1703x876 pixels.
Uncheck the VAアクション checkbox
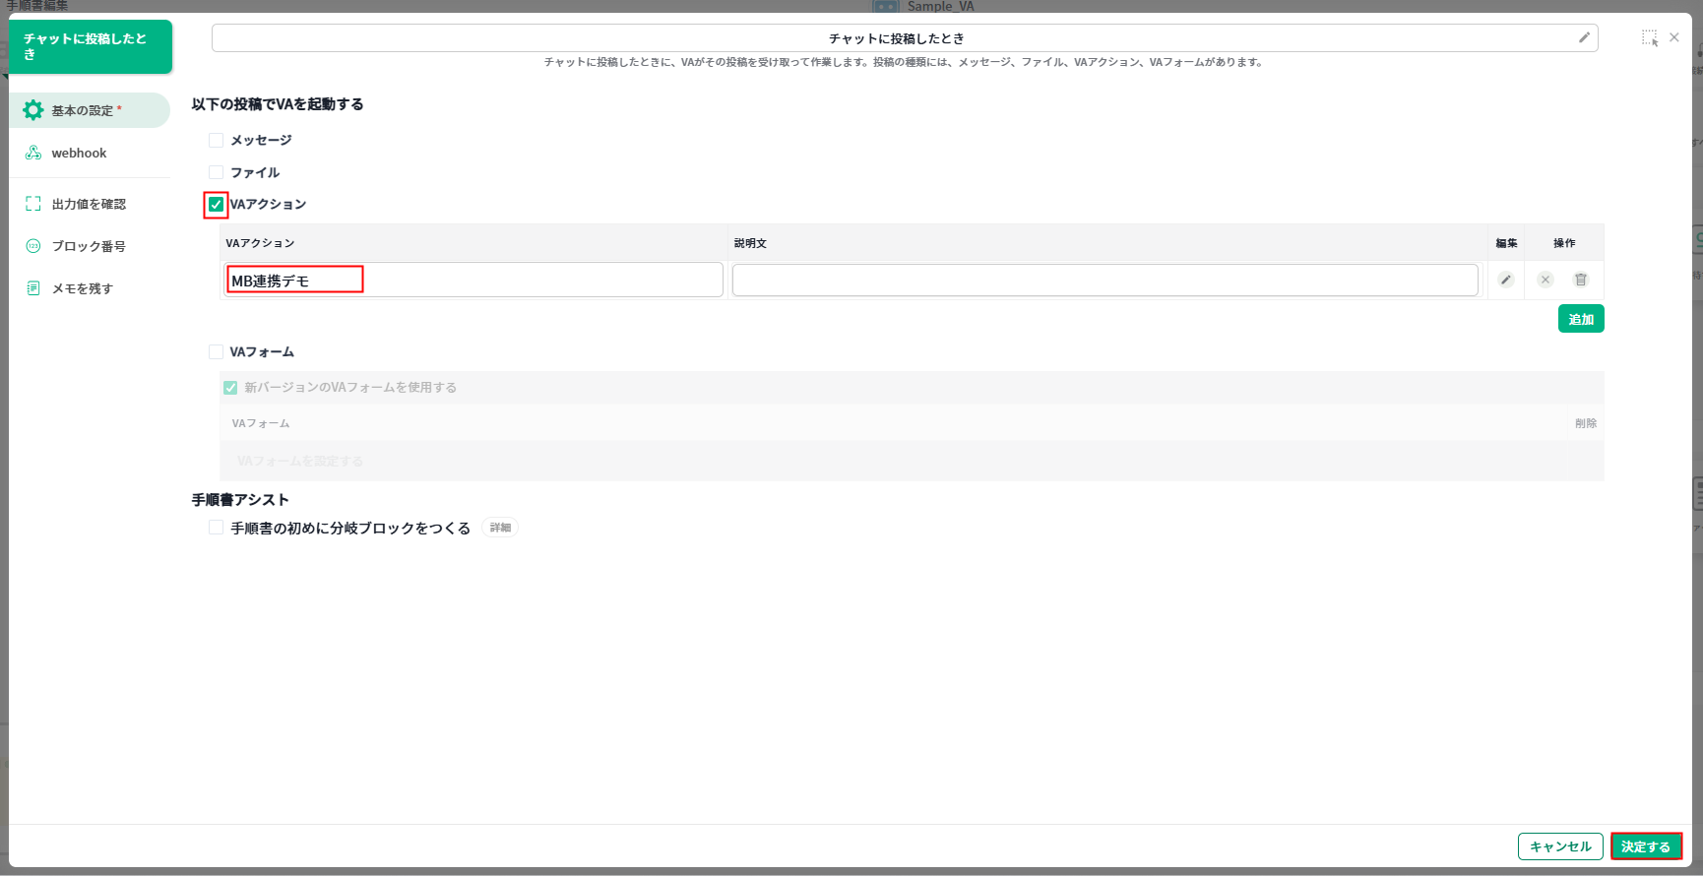(216, 205)
